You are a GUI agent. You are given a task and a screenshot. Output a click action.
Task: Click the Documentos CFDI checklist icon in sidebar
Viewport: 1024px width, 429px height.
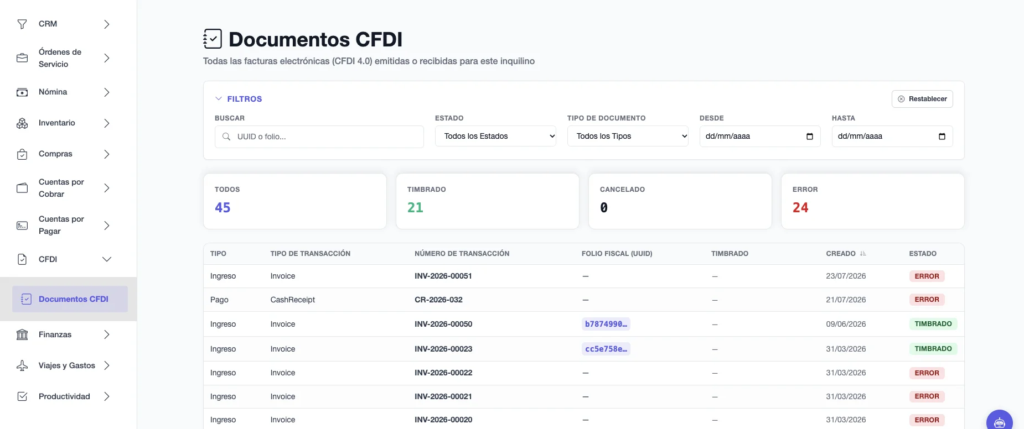pos(26,299)
